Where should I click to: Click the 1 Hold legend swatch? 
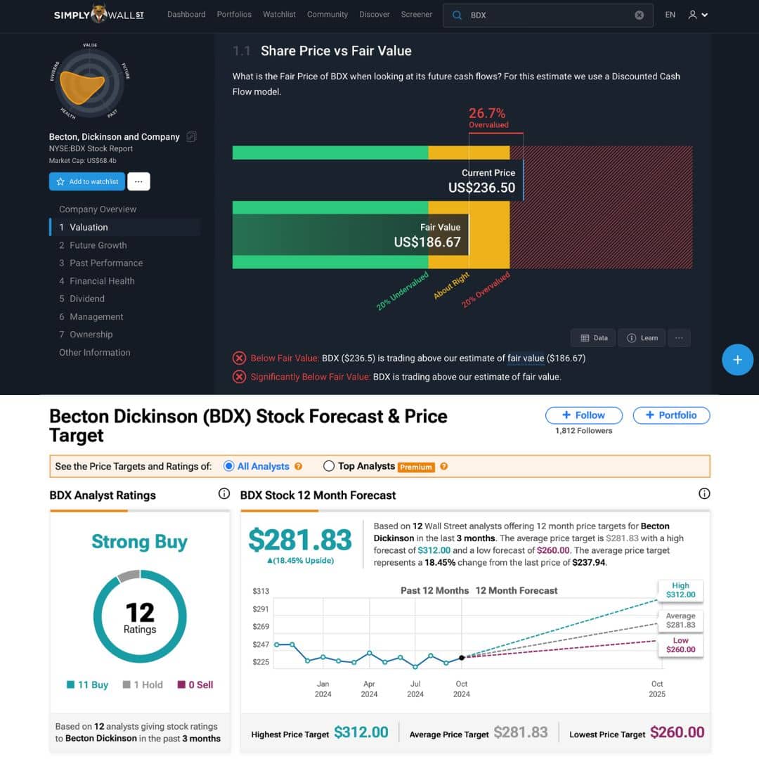click(126, 685)
